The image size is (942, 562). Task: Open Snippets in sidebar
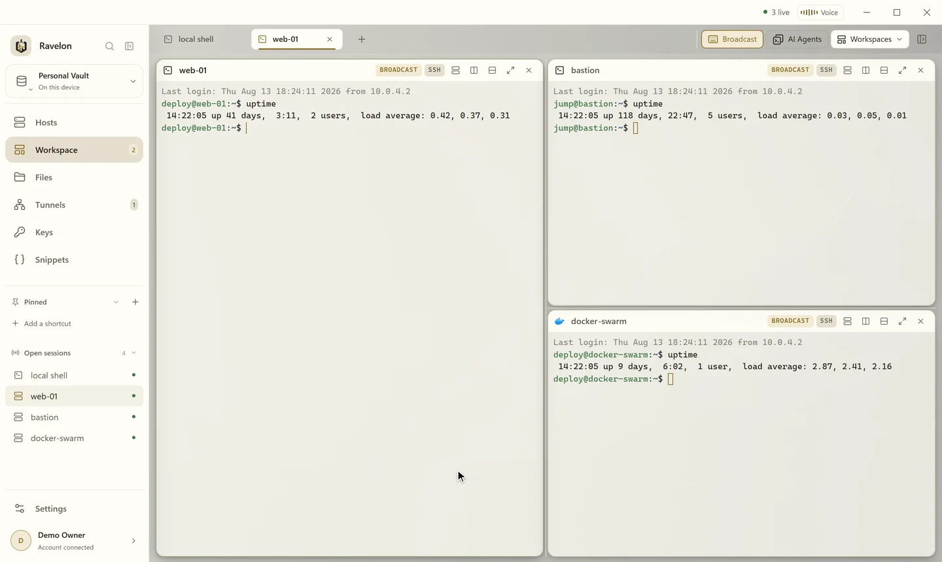(x=74, y=259)
